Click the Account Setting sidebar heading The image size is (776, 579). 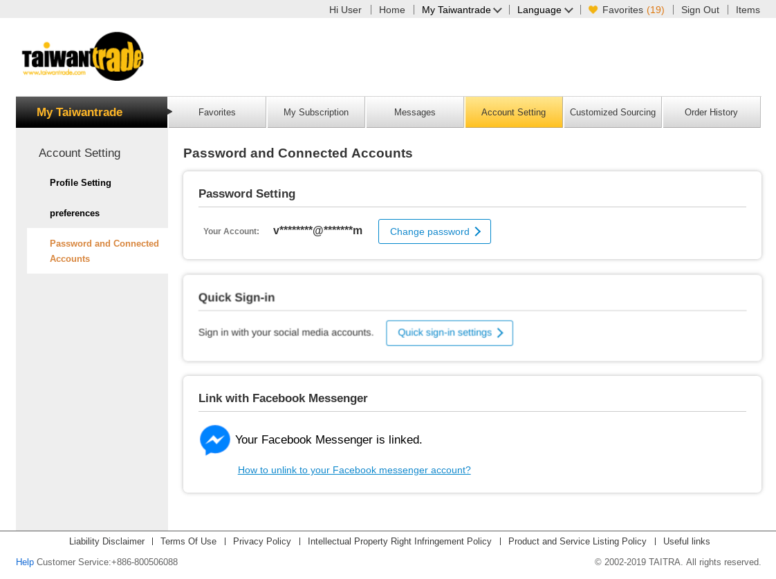click(x=80, y=153)
